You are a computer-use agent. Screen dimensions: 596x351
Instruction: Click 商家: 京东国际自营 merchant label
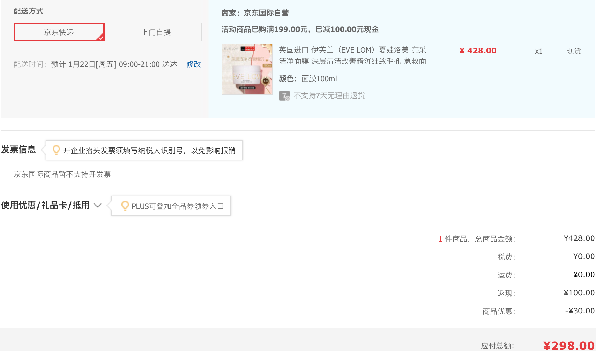tap(255, 13)
